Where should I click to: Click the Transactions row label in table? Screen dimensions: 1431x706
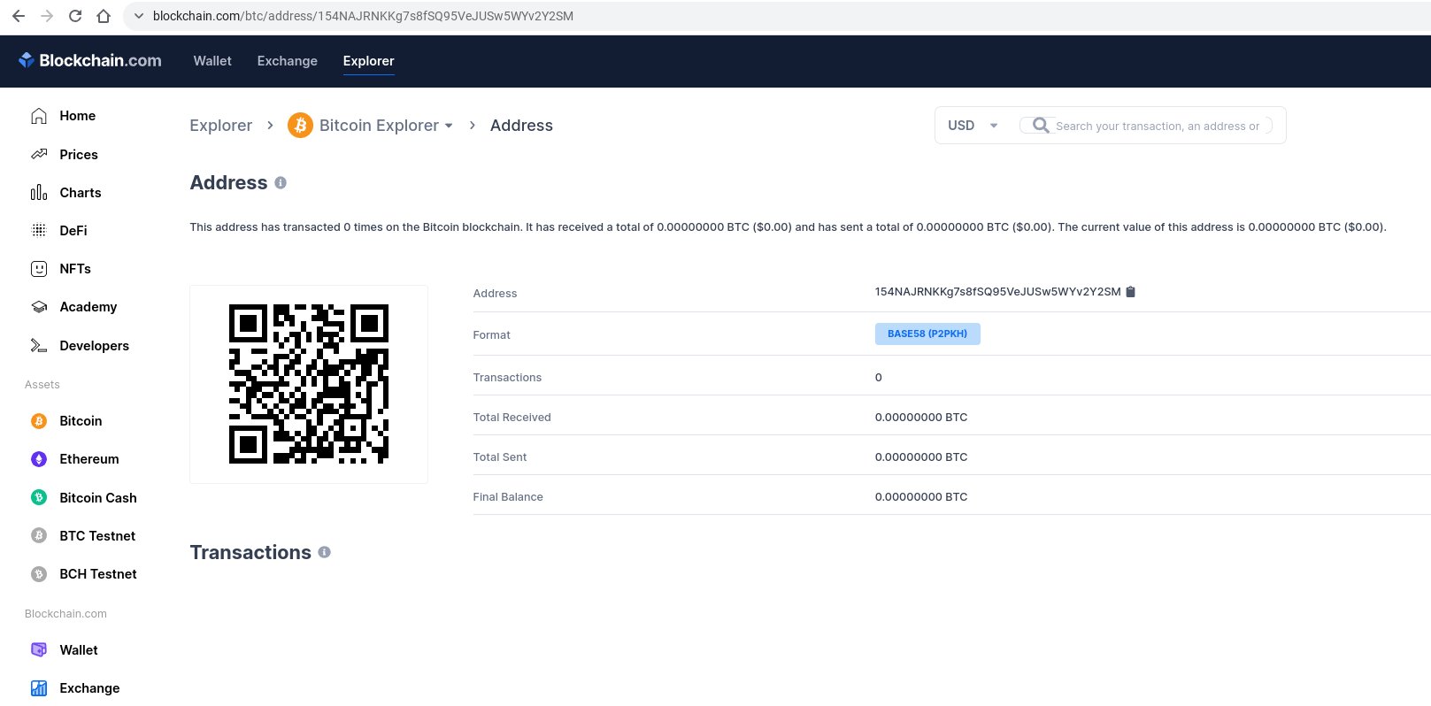[507, 378]
